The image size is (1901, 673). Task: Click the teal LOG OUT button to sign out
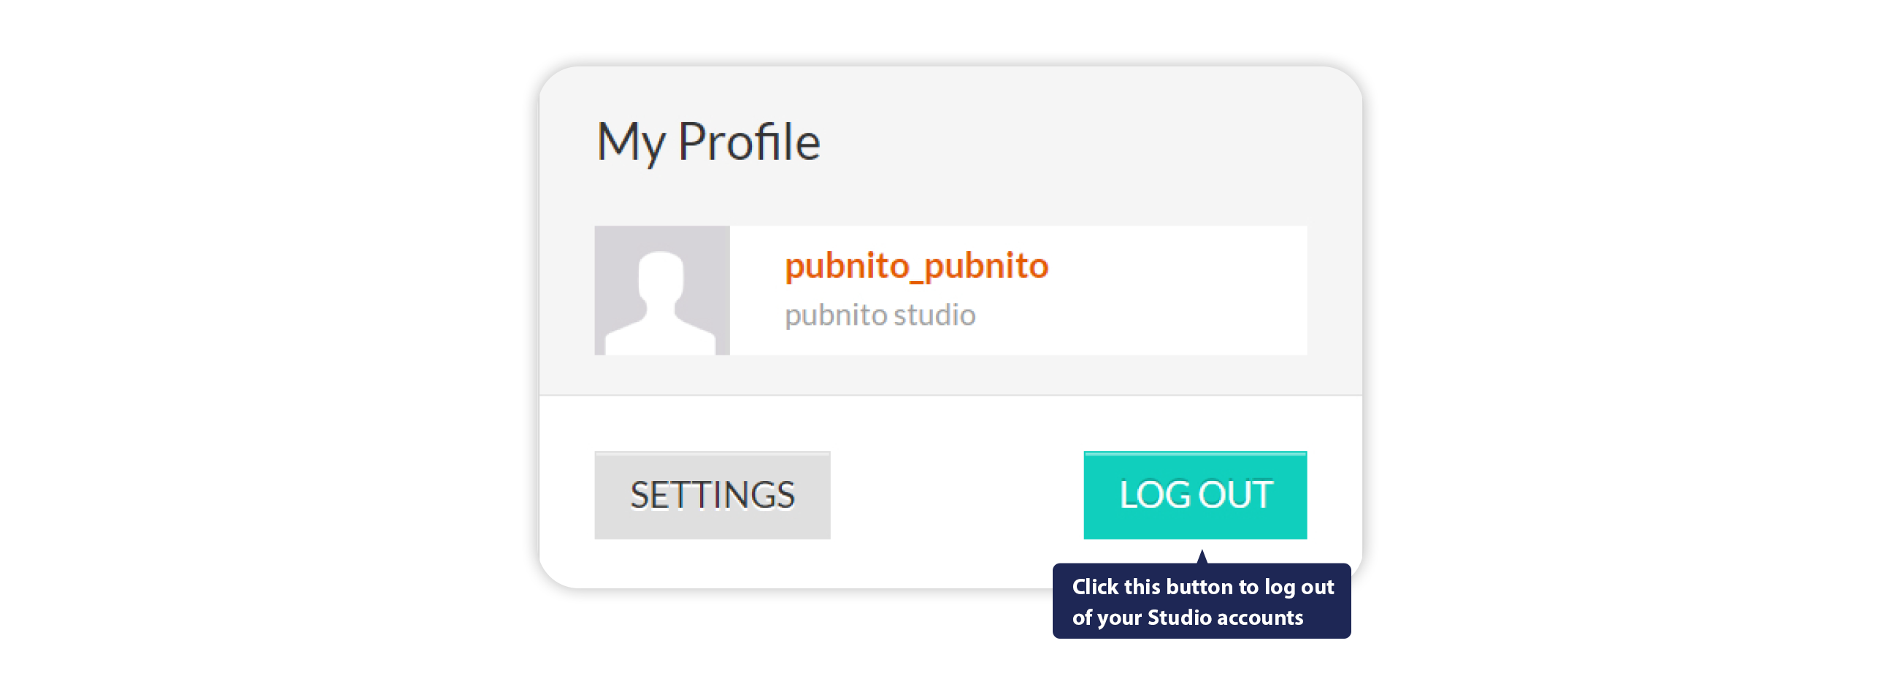tap(1194, 494)
